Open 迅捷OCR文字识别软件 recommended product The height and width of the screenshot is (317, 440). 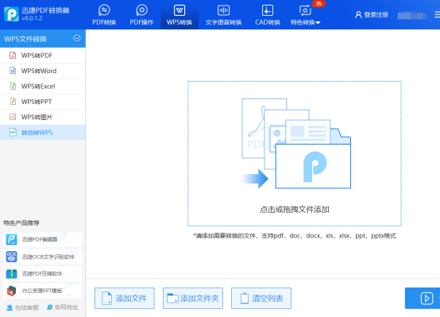(42, 257)
